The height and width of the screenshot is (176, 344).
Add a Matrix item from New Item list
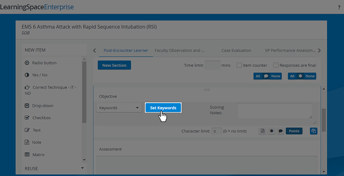[35, 155]
